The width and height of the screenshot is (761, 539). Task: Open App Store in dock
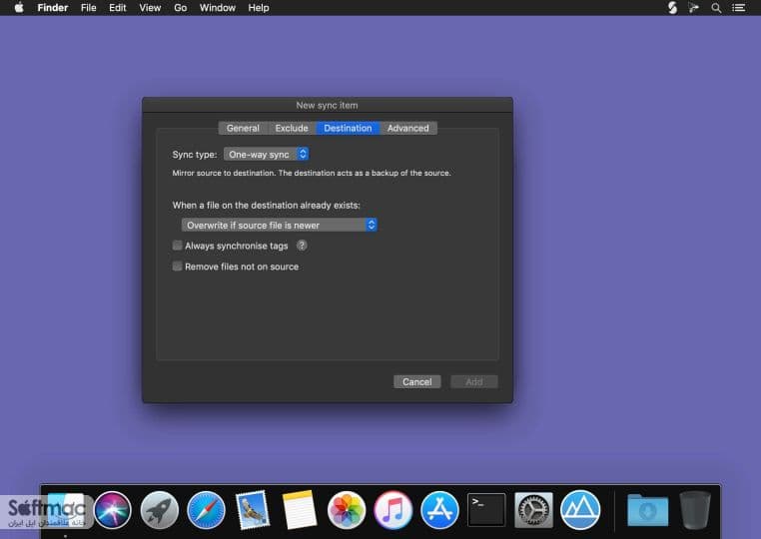tap(439, 510)
